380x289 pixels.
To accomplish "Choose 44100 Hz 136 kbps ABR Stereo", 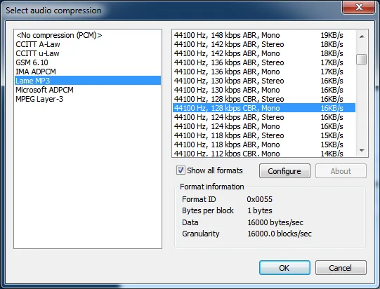I will pos(264,62).
